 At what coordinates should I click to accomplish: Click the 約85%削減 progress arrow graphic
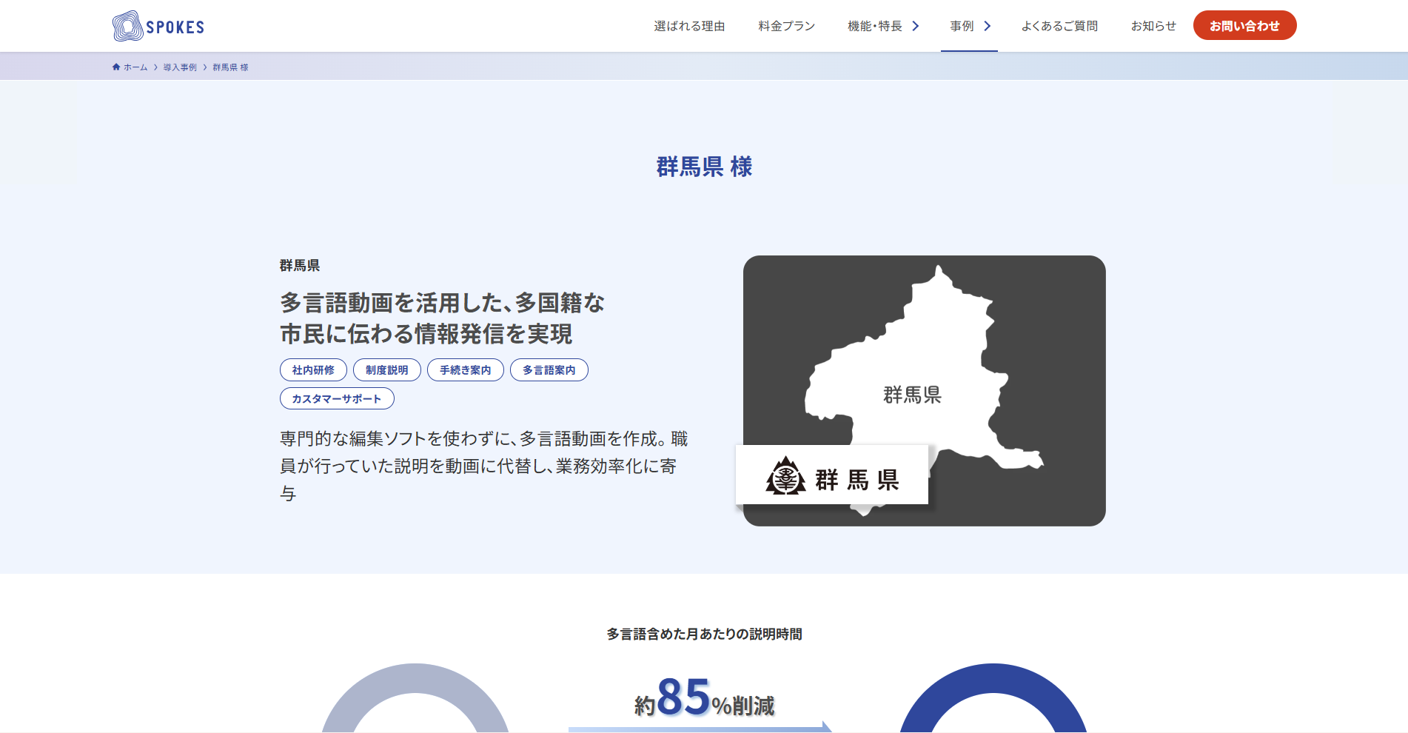pyautogui.click(x=700, y=727)
